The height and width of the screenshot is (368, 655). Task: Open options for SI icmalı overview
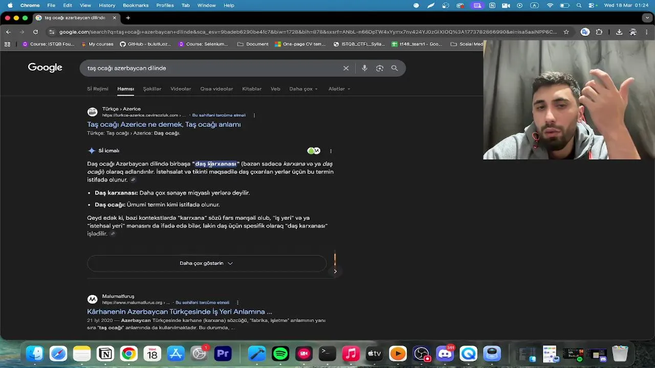tap(331, 151)
